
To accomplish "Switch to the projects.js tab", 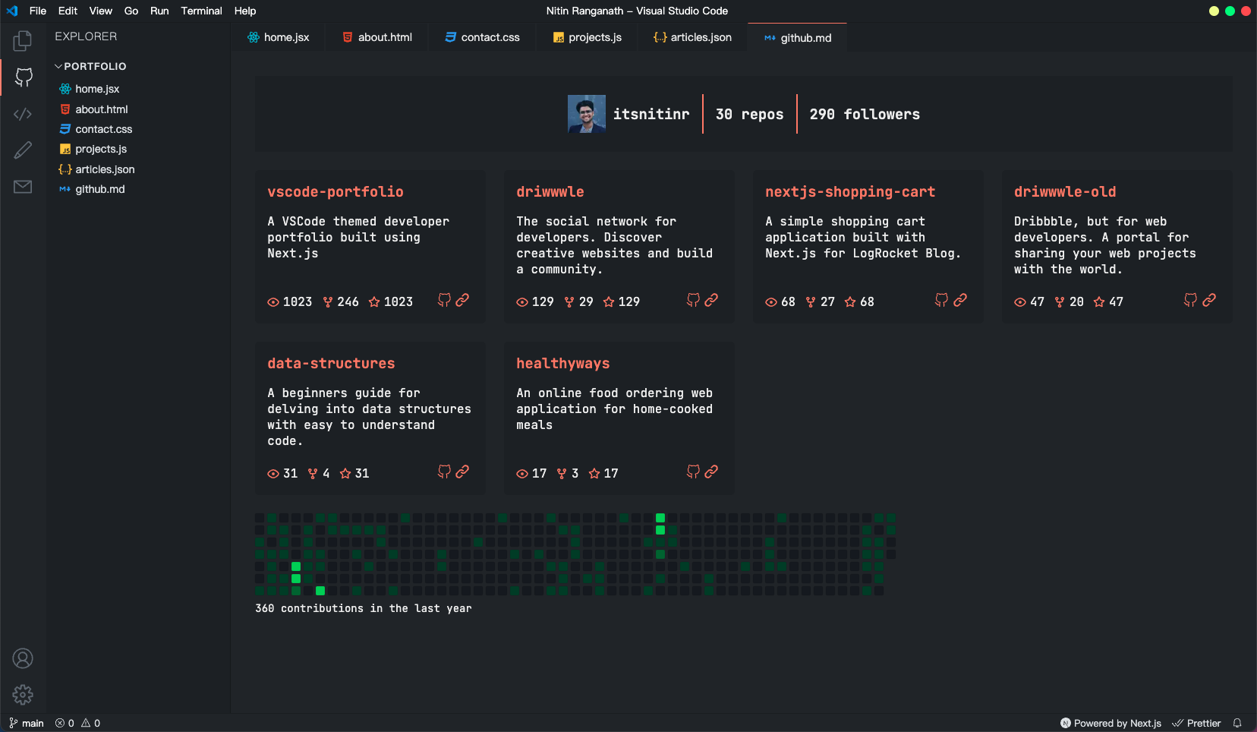I will [587, 37].
